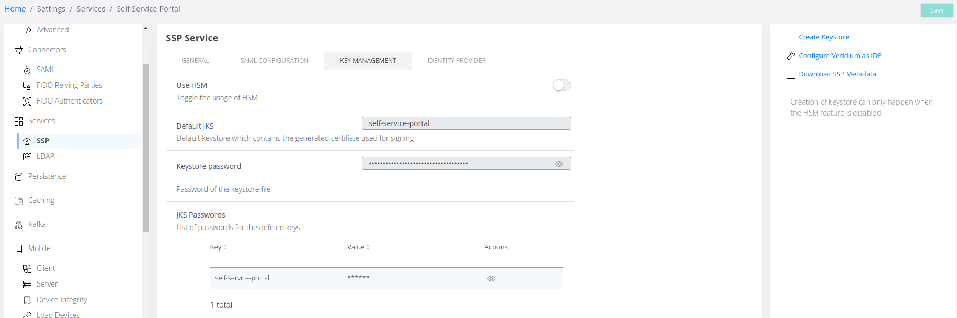Image resolution: width=957 pixels, height=318 pixels.
Task: Click the FIDO Authenticators icon
Action: coord(27,101)
